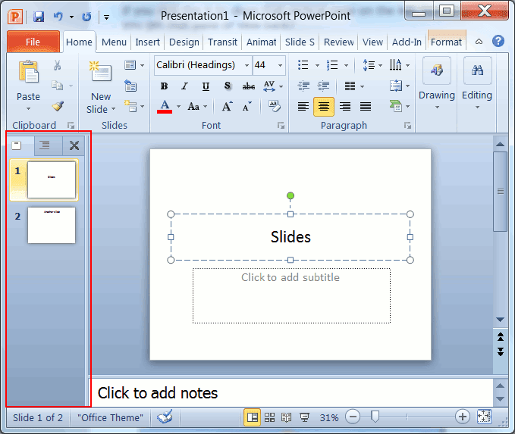Start Slide Show from status bar
Screen dimensions: 515x434
(304, 417)
